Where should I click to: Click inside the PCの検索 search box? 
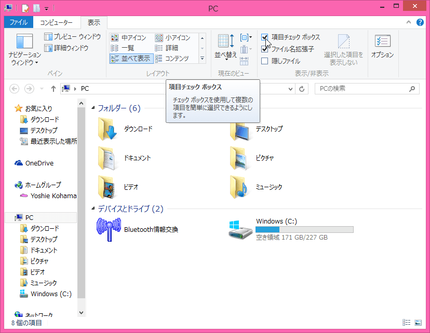(364, 88)
